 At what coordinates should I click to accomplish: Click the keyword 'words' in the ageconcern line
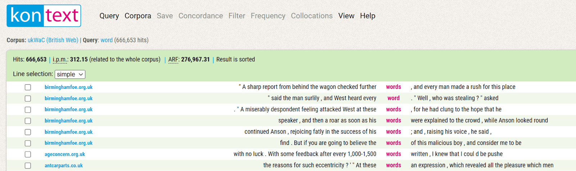[393, 154]
